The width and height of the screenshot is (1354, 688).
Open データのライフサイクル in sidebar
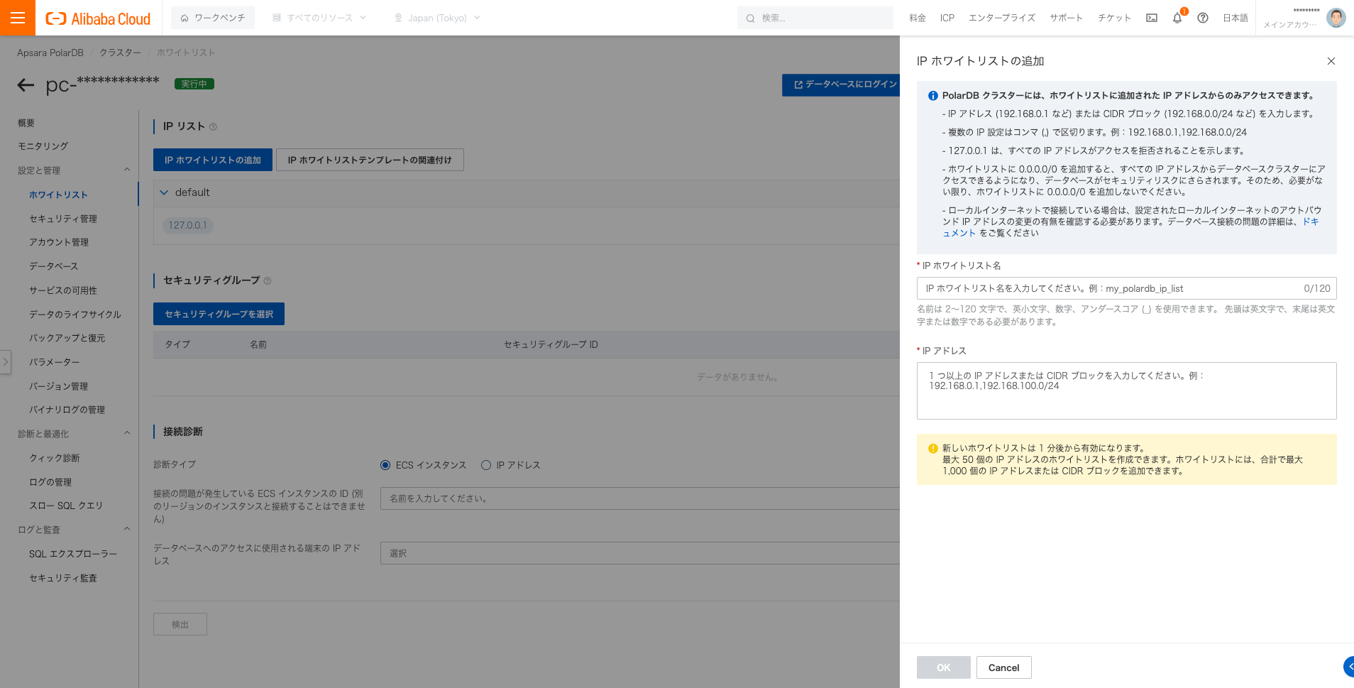75,315
